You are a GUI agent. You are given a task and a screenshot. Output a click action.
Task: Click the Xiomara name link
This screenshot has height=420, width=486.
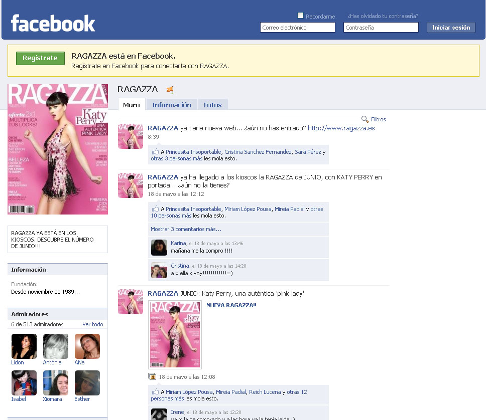tap(52, 399)
